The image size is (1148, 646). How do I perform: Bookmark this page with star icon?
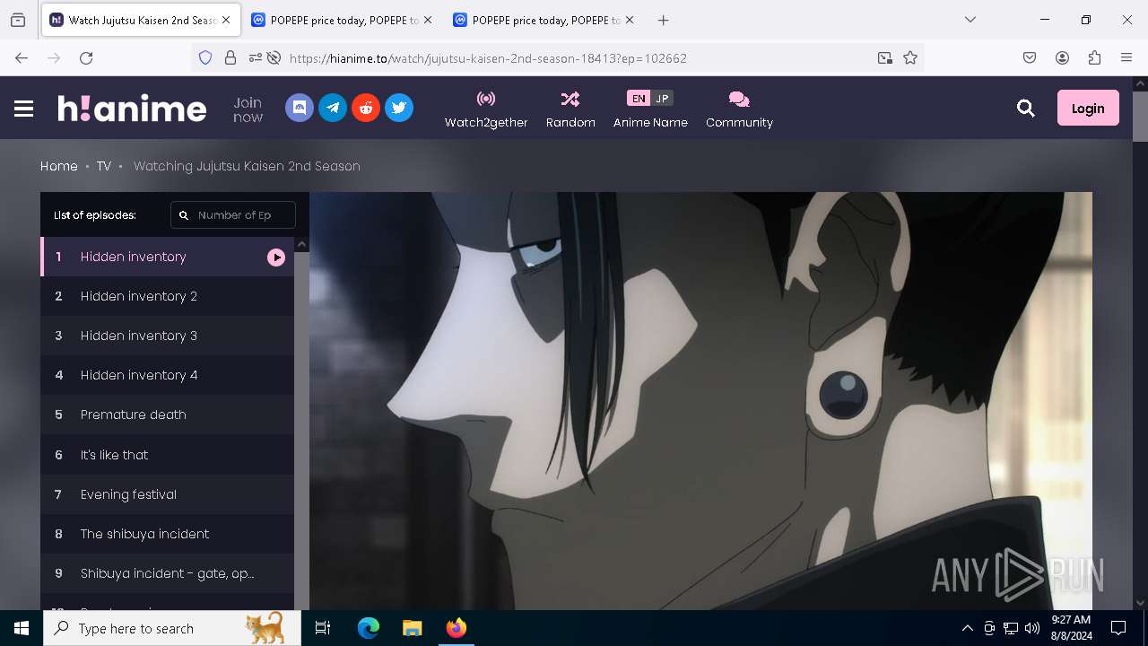click(910, 57)
